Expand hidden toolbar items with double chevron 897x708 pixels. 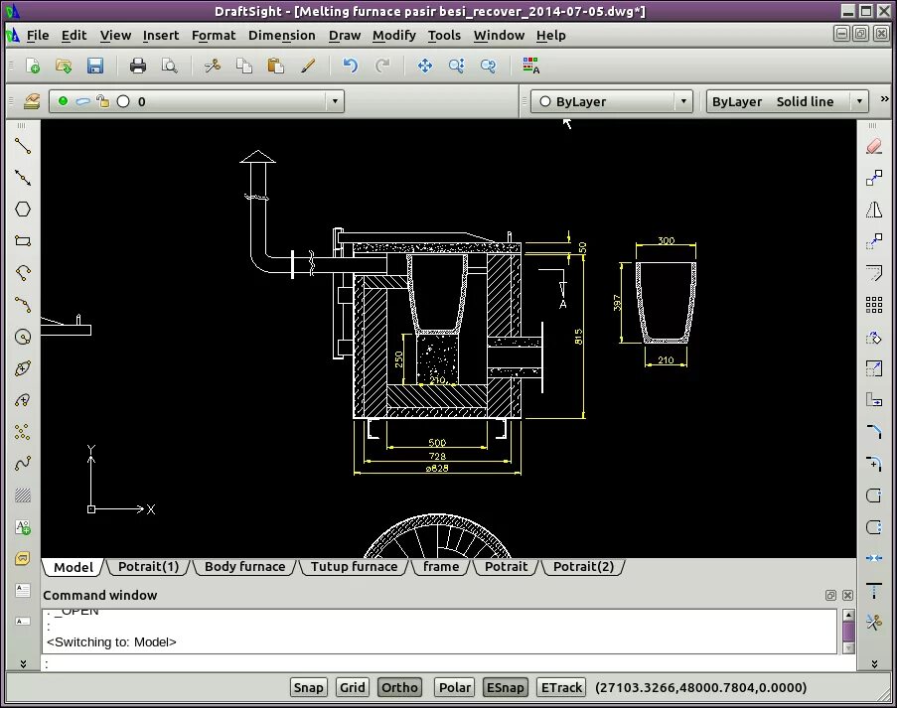click(x=884, y=99)
